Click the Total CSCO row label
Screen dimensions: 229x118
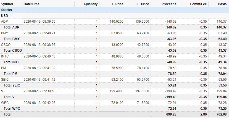click(13, 51)
